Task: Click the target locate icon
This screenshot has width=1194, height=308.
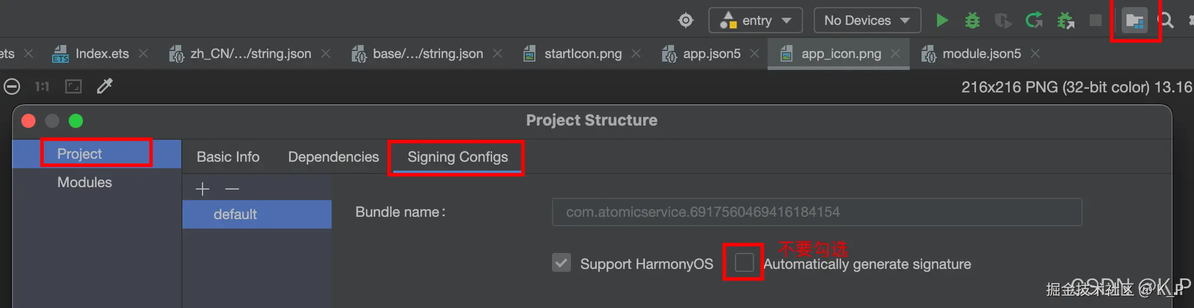Action: pyautogui.click(x=686, y=21)
